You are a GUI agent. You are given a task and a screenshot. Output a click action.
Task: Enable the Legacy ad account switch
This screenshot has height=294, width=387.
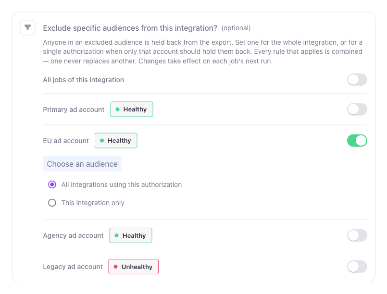click(x=357, y=267)
